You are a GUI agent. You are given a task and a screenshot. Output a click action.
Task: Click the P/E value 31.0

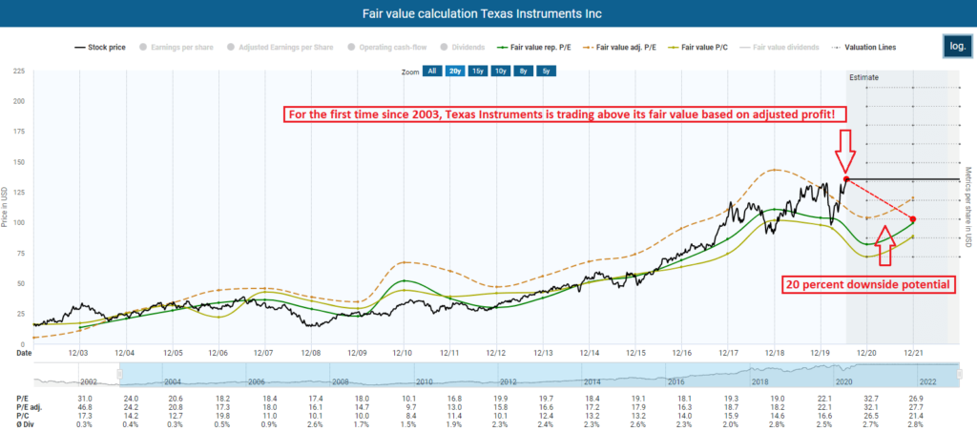pyautogui.click(x=86, y=398)
